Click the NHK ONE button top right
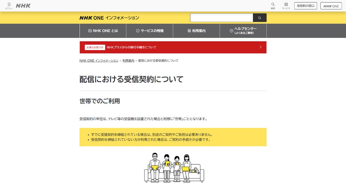Screen dimensions: 346x183 331,5
